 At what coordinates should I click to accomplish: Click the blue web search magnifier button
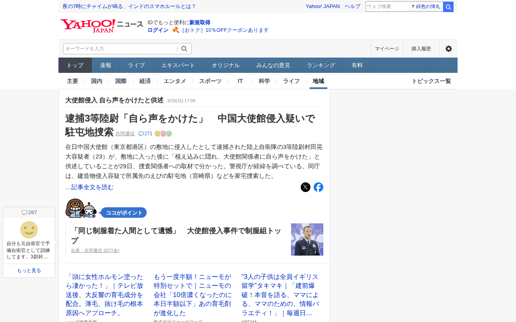tap(448, 6)
